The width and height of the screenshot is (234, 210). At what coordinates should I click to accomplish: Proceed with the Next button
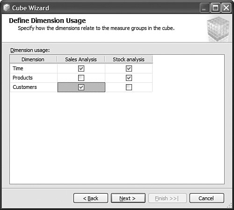(128, 198)
